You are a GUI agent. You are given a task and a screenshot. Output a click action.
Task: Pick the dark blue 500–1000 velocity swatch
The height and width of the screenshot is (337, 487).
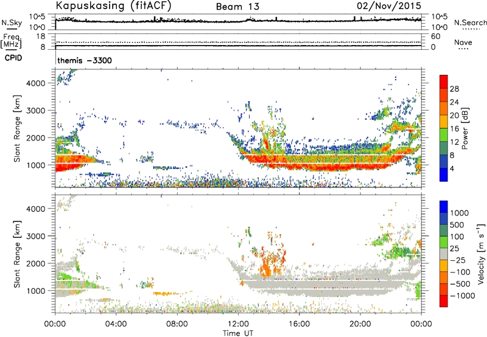(x=444, y=218)
